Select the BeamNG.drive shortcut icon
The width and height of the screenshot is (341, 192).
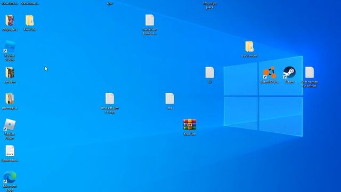[270, 73]
